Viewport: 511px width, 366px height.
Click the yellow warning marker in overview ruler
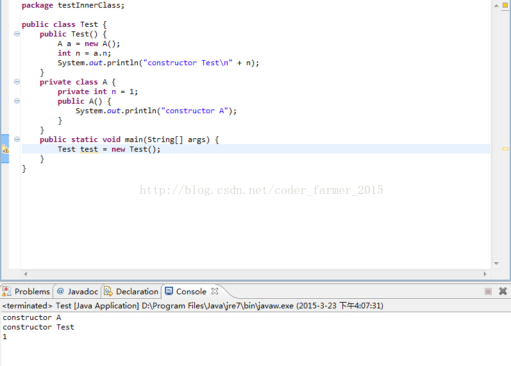pyautogui.click(x=505, y=149)
